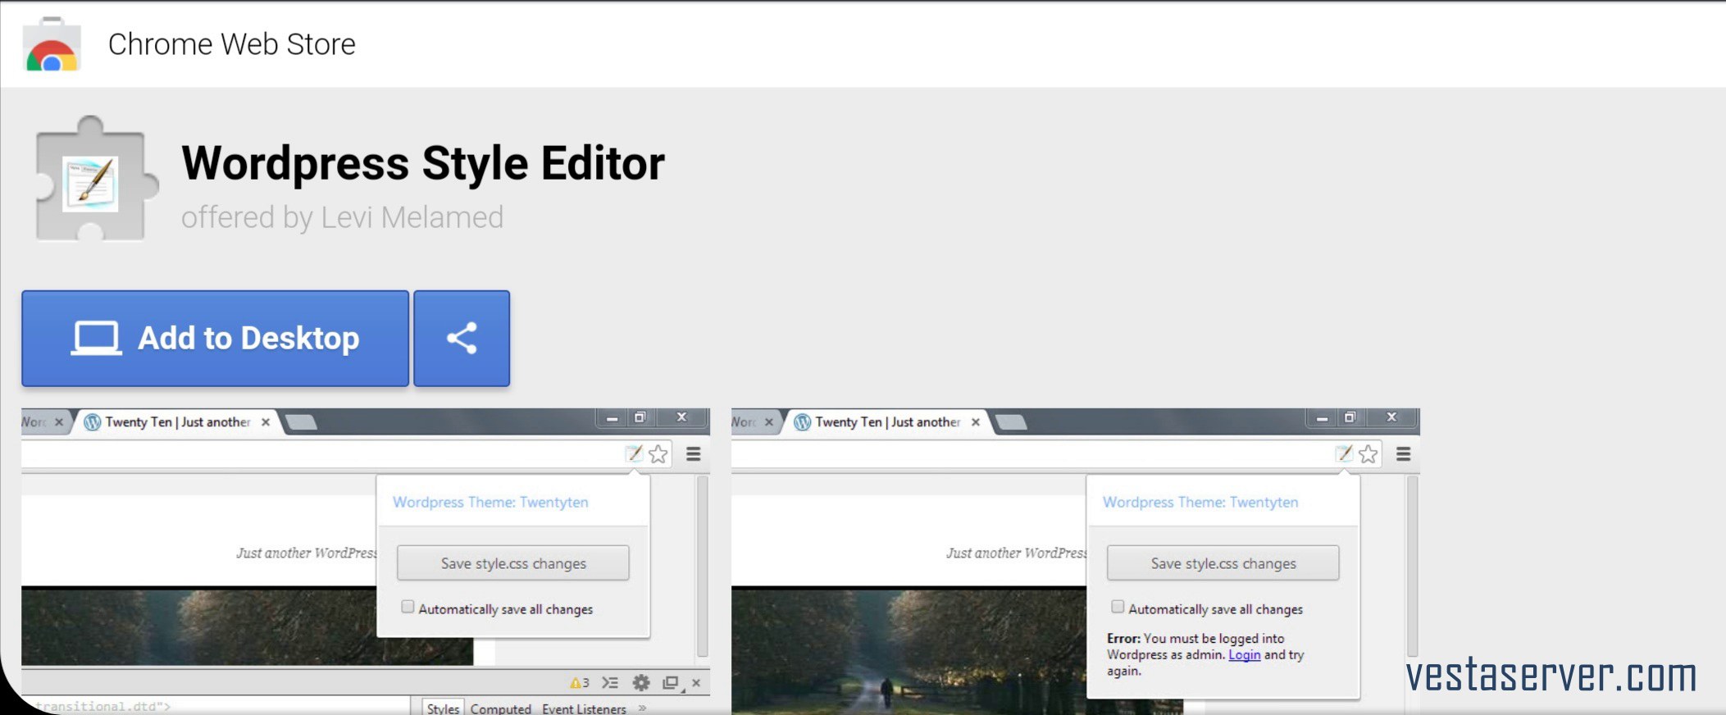1726x715 pixels.
Task: Close the Twenty Ten tab in the first screenshot
Action: (x=266, y=422)
